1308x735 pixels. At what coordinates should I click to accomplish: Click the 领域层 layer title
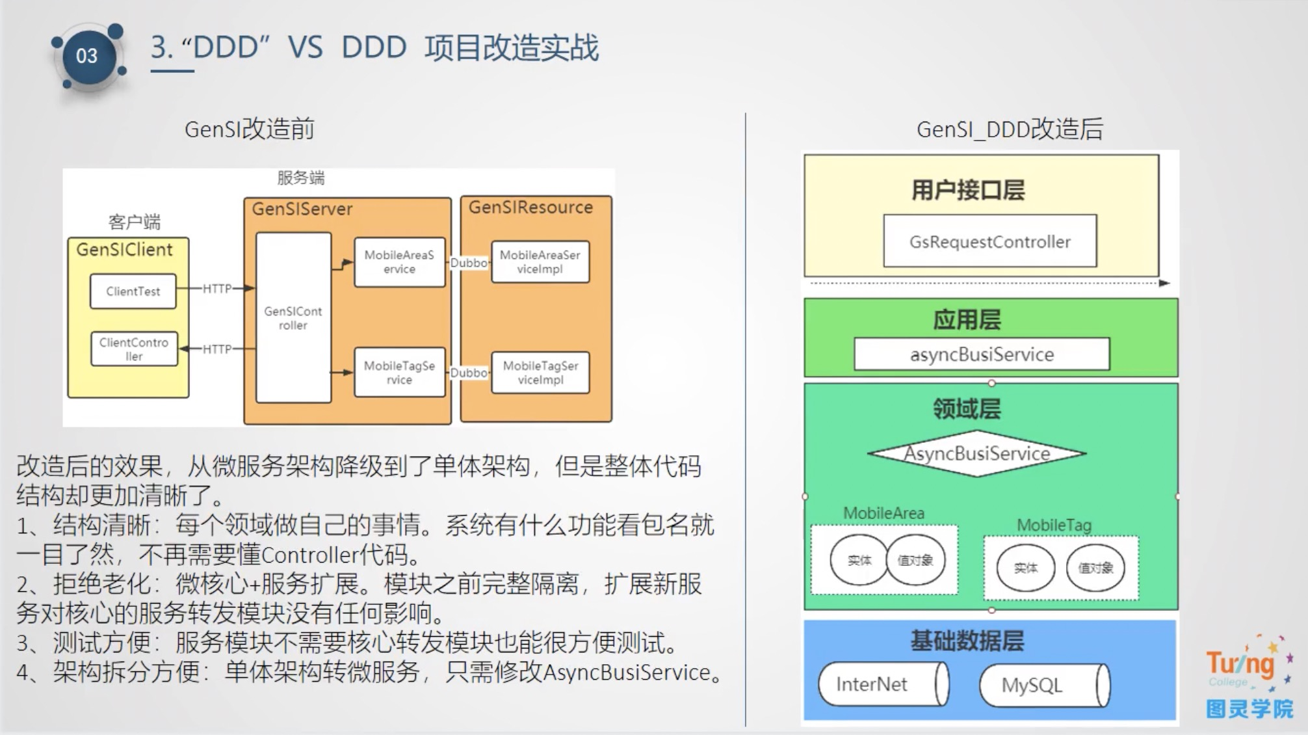967,409
